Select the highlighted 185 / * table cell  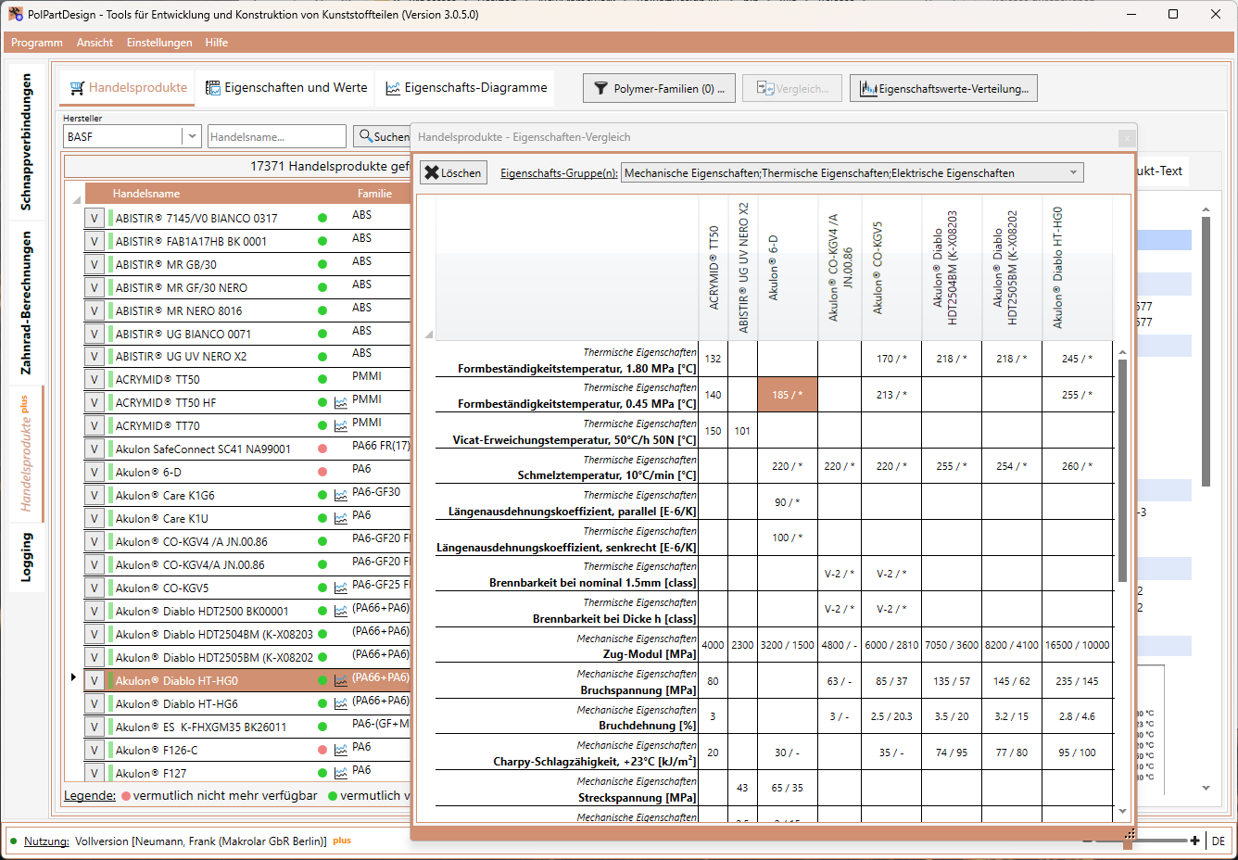788,395
